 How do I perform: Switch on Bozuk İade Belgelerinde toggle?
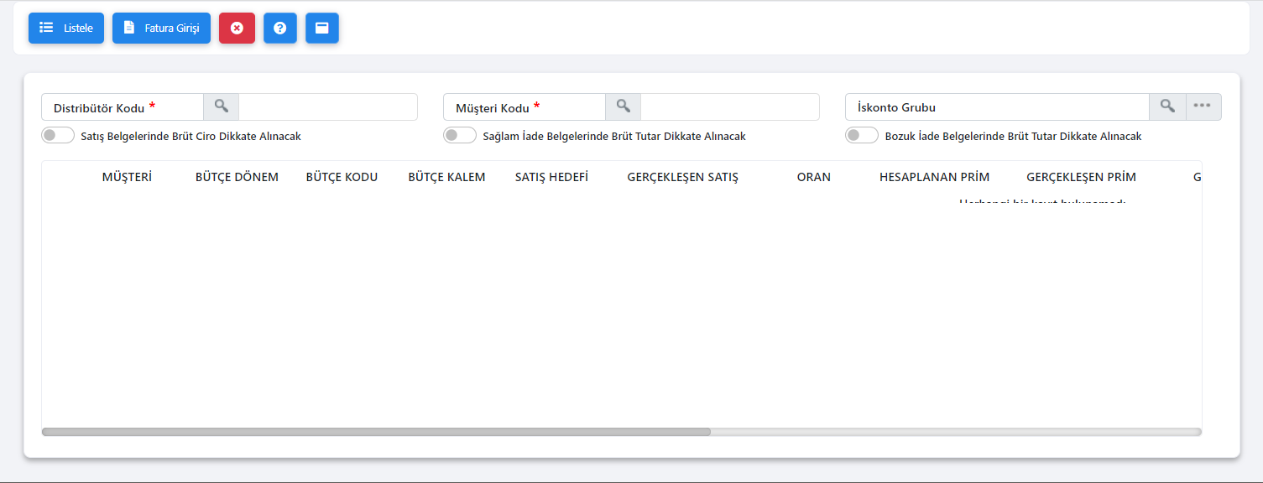(x=862, y=136)
